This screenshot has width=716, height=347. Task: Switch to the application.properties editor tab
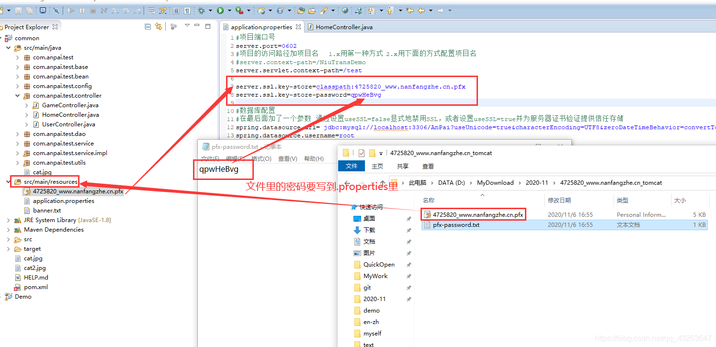pos(261,27)
